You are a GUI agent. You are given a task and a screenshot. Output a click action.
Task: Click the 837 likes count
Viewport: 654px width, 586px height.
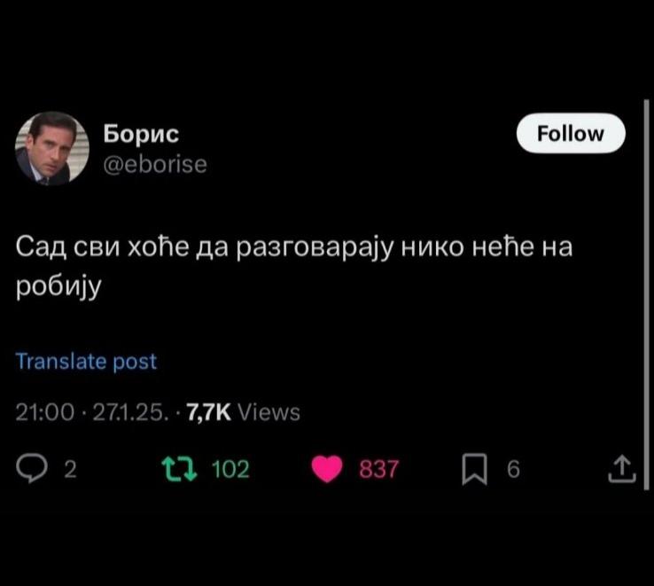[378, 469]
